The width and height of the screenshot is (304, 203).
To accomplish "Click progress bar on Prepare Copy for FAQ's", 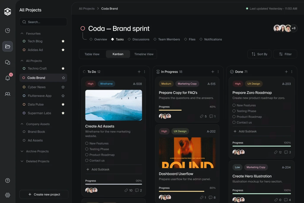I will click(x=187, y=110).
